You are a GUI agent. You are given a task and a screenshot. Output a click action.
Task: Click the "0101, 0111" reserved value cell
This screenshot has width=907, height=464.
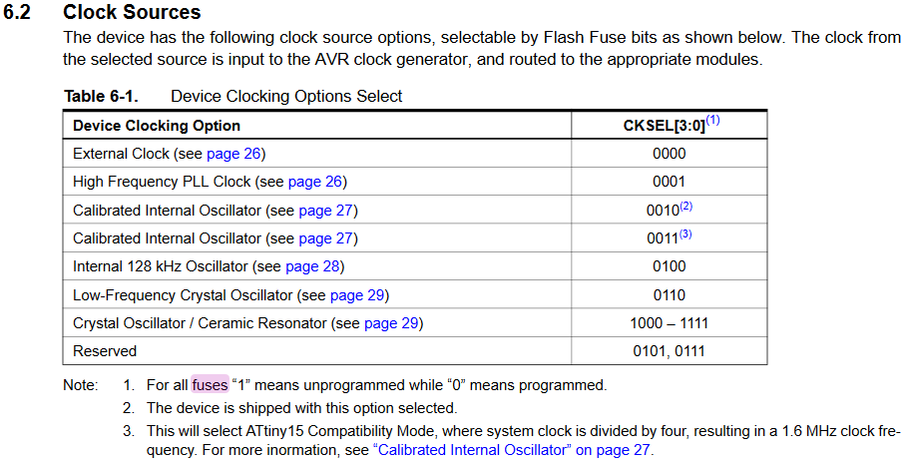669,351
